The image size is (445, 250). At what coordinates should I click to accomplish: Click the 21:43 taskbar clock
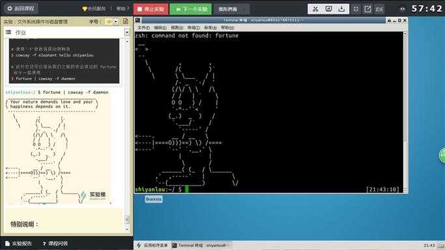(429, 245)
